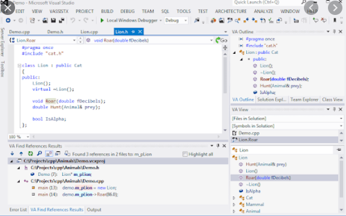Switch to the Solution Explorer tab
The image size is (346, 216).
pos(272,99)
